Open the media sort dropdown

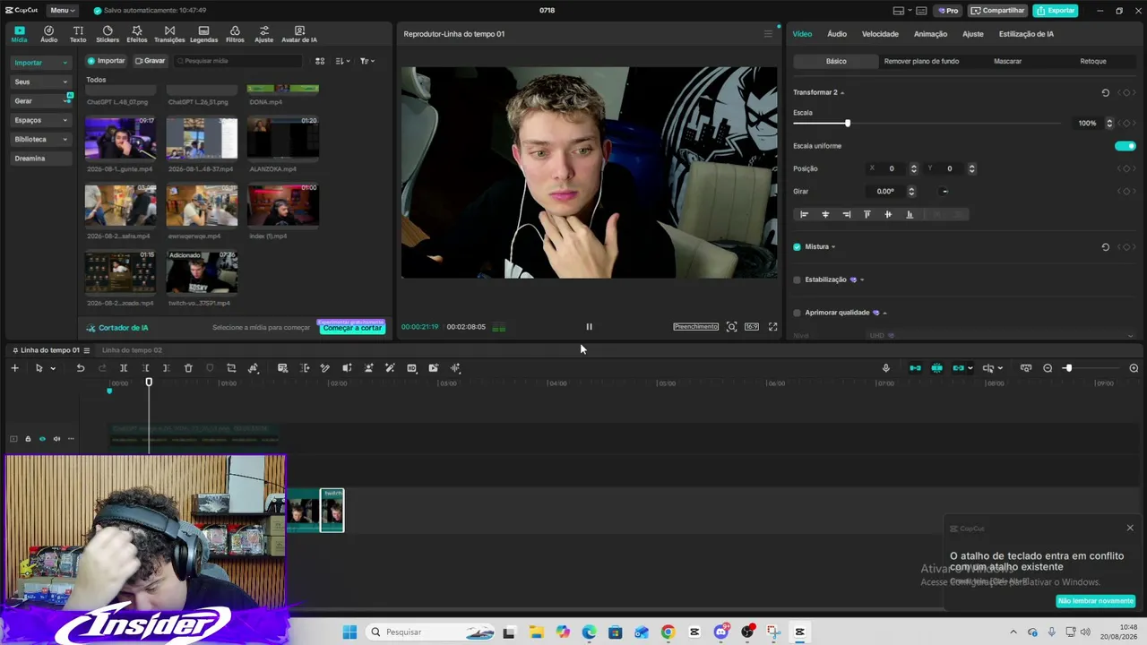342,61
